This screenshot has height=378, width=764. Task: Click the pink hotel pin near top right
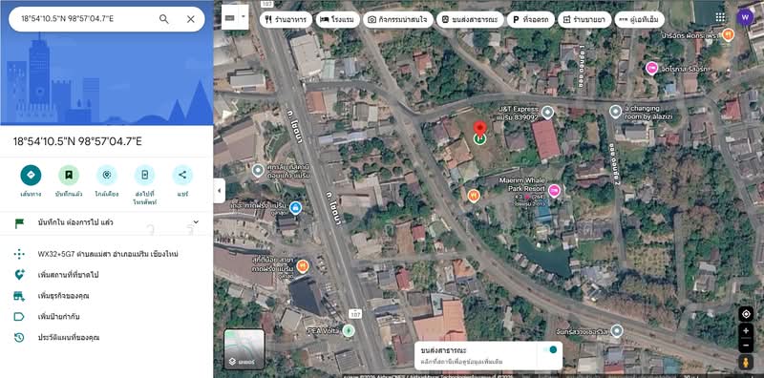(651, 68)
